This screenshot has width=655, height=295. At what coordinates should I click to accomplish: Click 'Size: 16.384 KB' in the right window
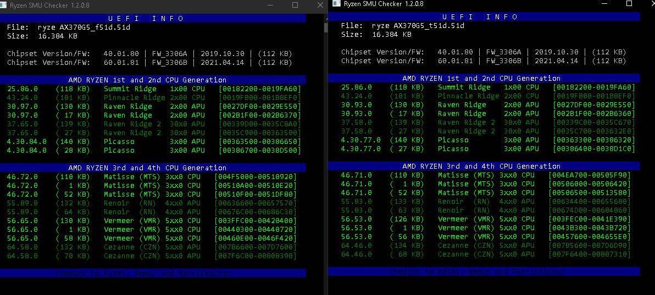coord(376,34)
